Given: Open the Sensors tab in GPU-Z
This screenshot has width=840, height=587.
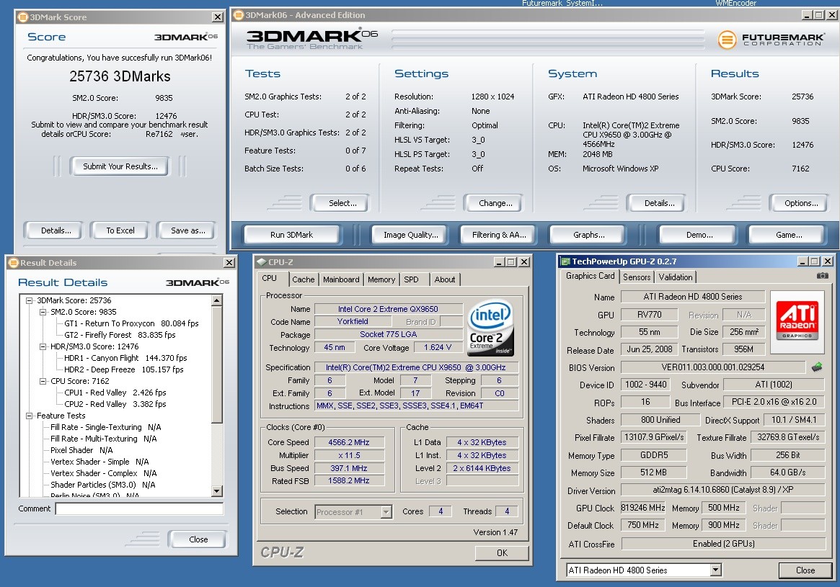Looking at the screenshot, I should 637,277.
